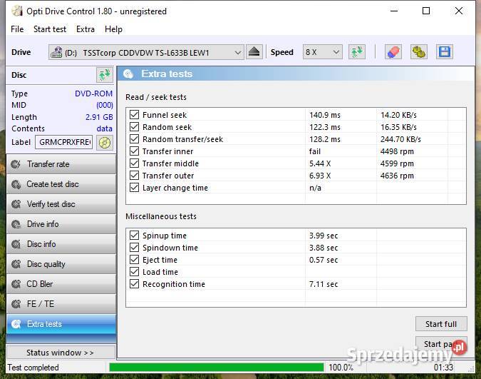
Task: Click the Label text field
Action: click(64, 142)
